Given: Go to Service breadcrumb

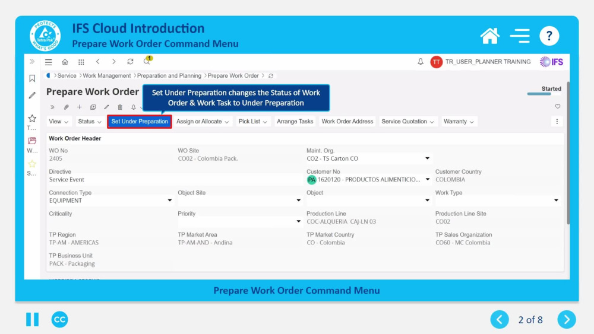Looking at the screenshot, I should [x=67, y=76].
